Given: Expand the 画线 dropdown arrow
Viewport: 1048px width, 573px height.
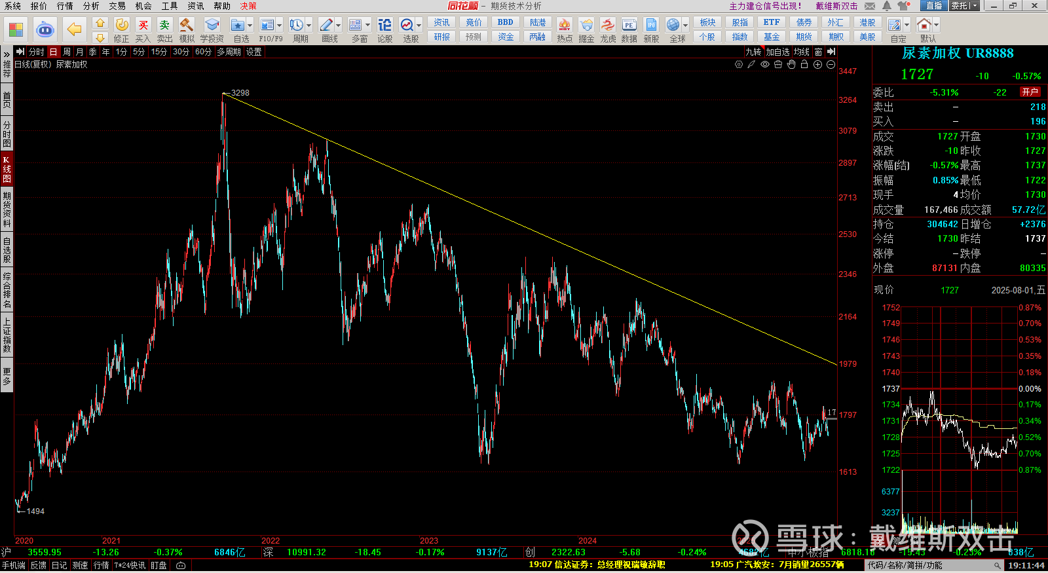Looking at the screenshot, I should click(339, 26).
